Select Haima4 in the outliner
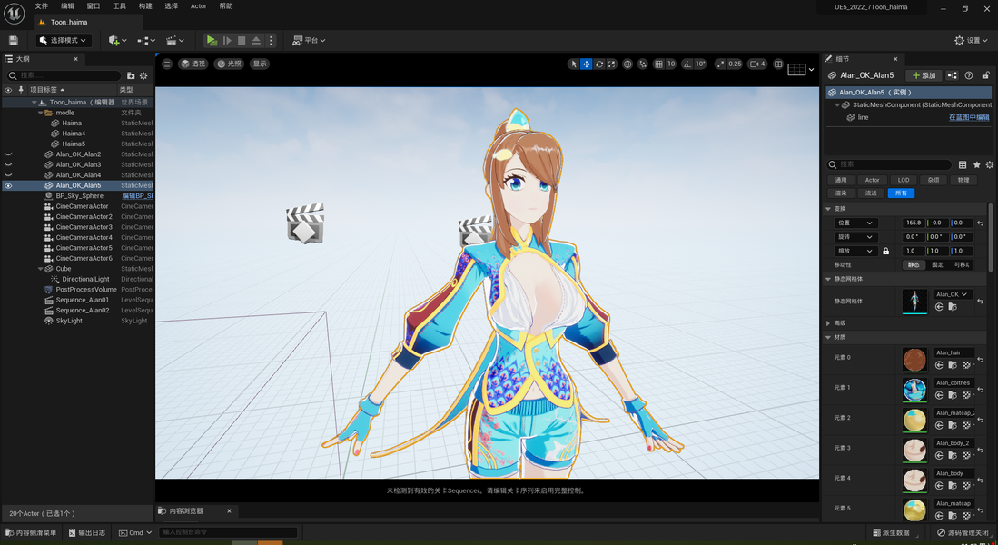Screen dimensions: 998x545 pyautogui.click(x=74, y=134)
